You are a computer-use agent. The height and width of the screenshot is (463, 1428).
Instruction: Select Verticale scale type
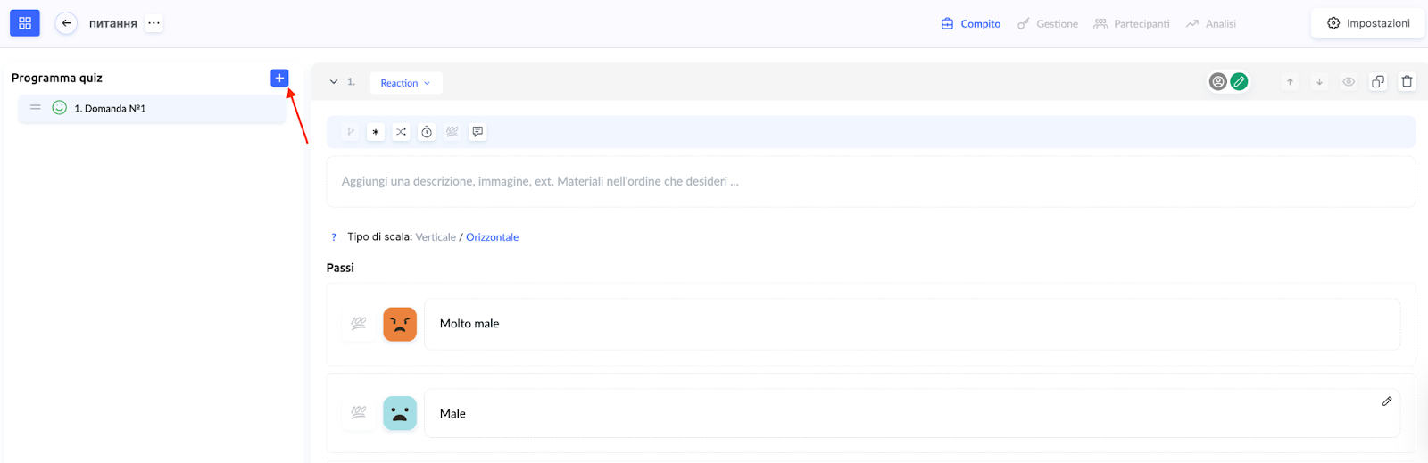click(436, 237)
